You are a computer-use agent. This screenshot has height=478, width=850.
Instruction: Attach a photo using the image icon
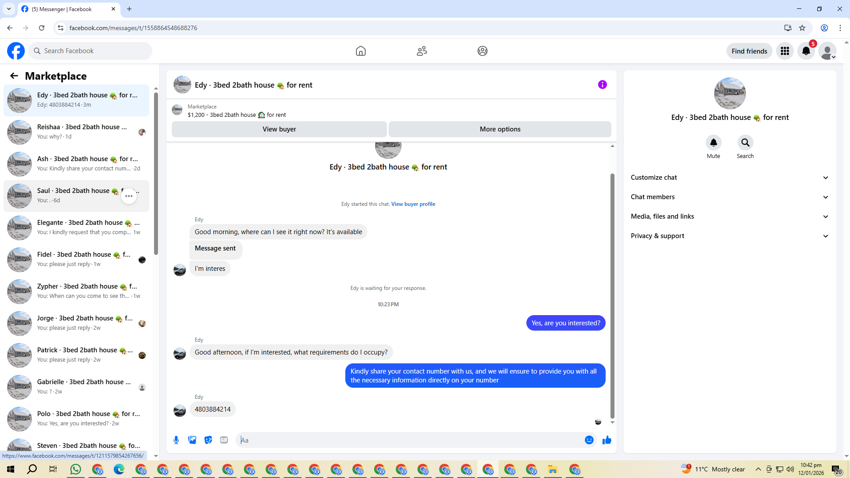(x=192, y=440)
